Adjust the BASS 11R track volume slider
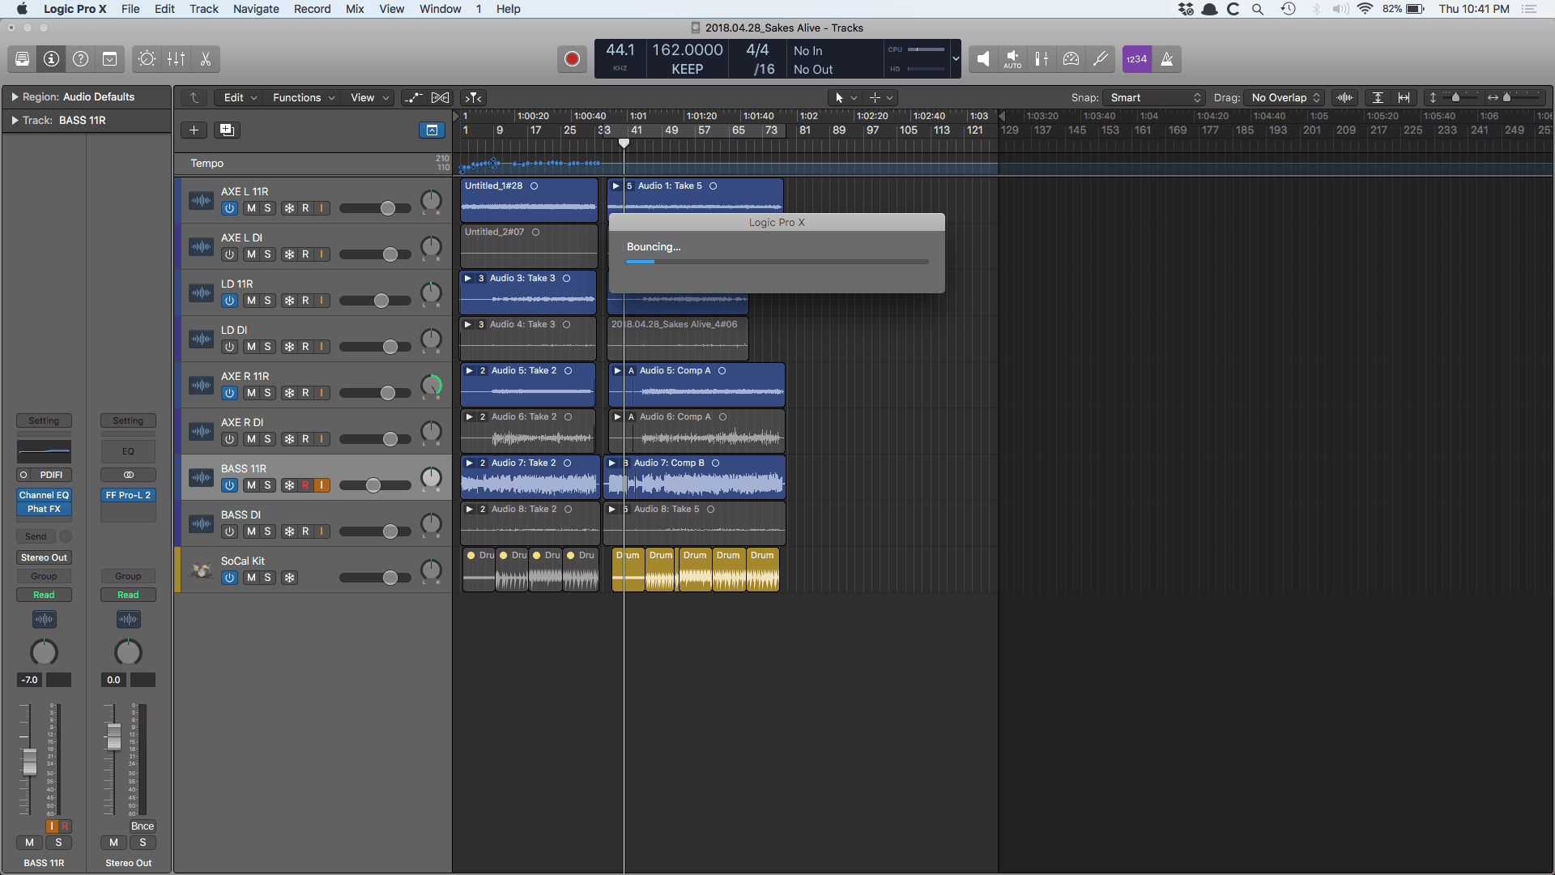Viewport: 1555px width, 875px height. click(x=373, y=486)
